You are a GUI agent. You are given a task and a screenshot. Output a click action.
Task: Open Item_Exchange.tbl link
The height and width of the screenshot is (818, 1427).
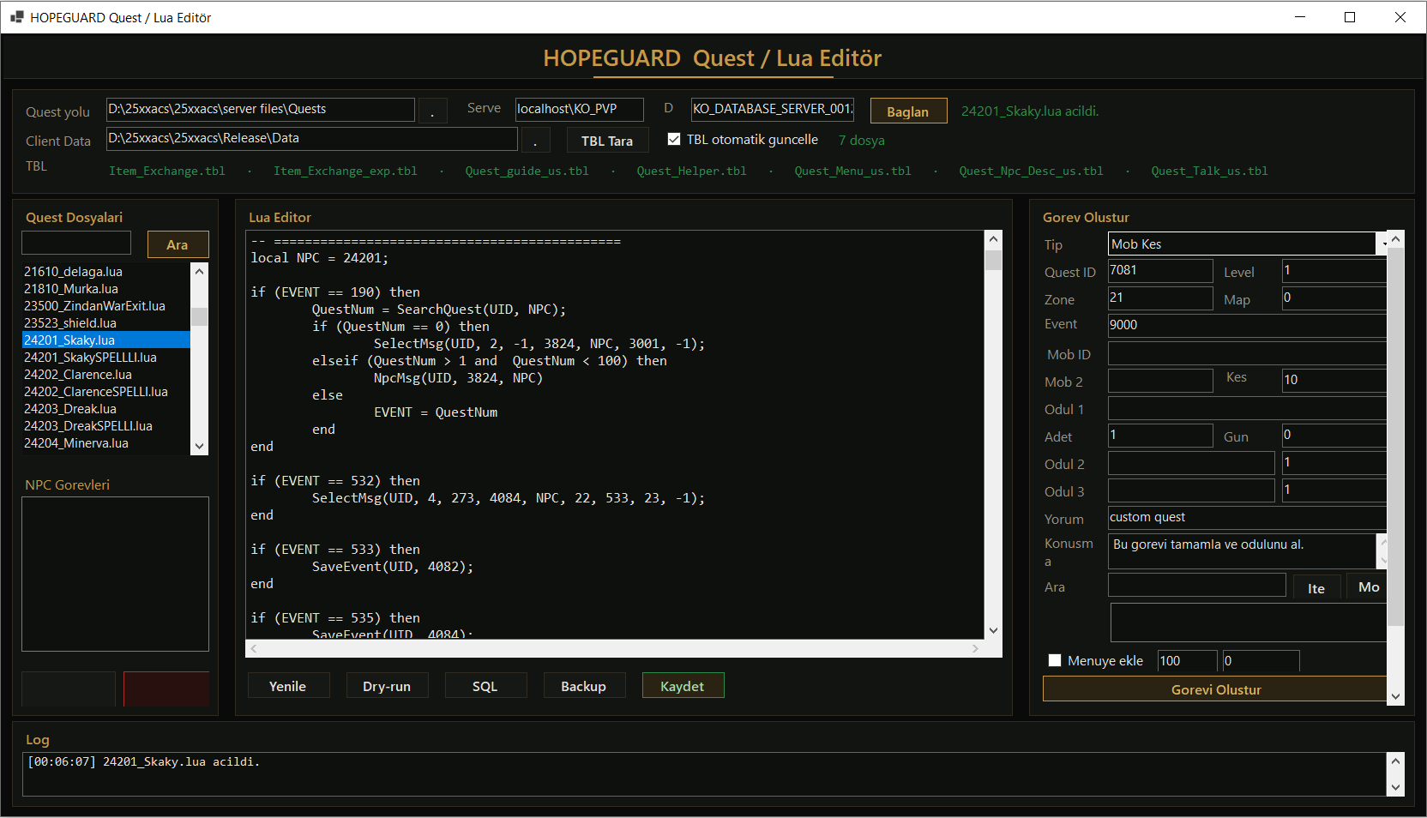point(167,171)
